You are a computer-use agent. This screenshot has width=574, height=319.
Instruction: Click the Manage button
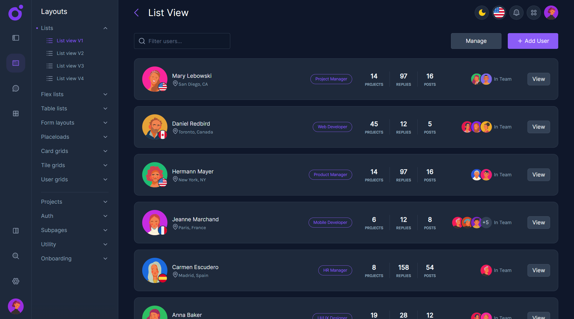point(476,41)
